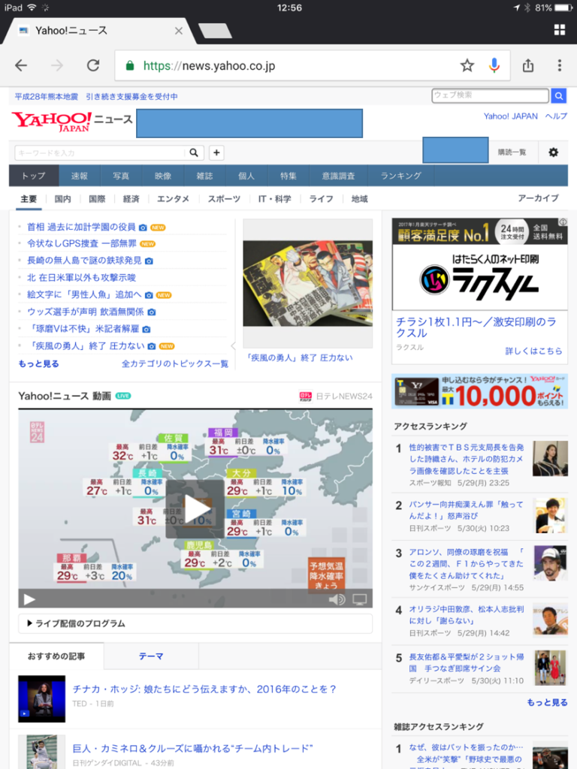Switch to the 国内 category
Viewport: 577px width, 769px height.
[x=63, y=198]
